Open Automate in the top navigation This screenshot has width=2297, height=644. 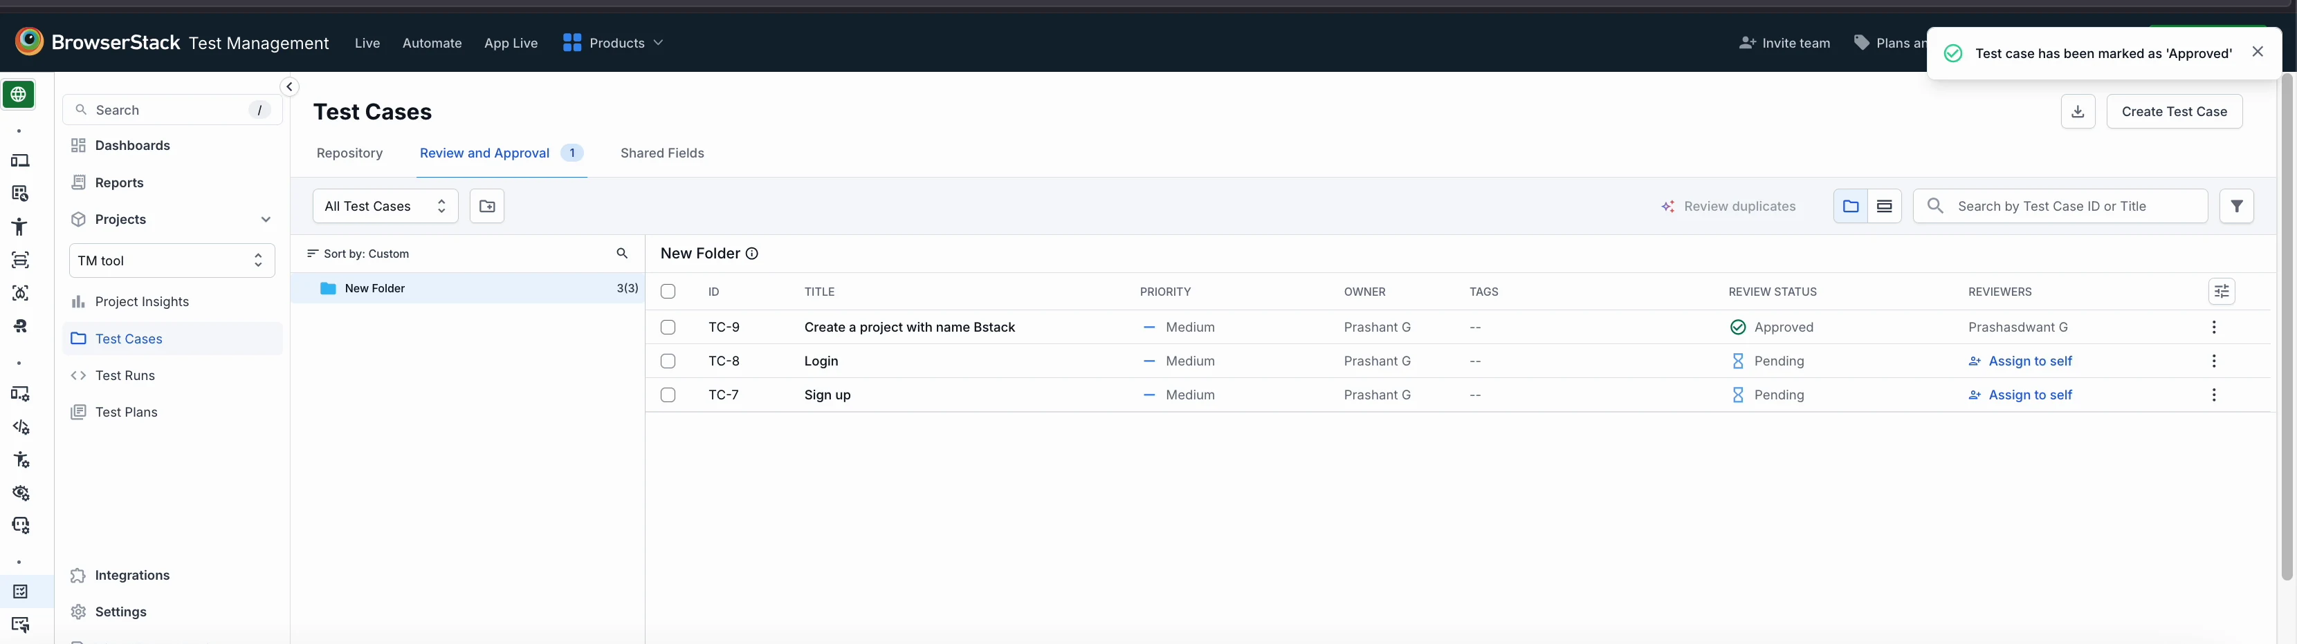tap(432, 43)
